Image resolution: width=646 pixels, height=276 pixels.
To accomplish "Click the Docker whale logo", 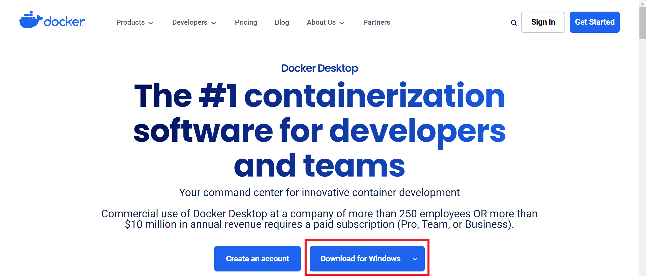I will coord(30,21).
